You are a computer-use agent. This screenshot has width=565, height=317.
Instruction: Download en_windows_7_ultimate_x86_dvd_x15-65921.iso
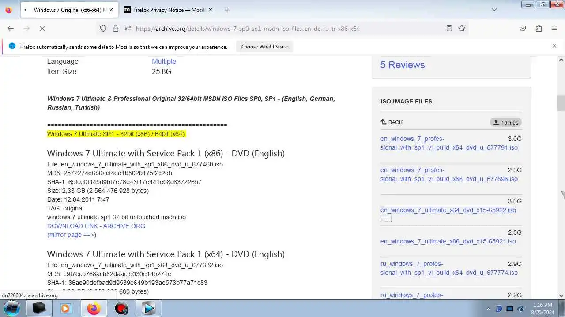(x=448, y=241)
